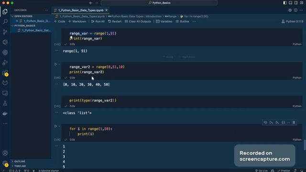Split the editor with split icon
Screen dimensions: 306x172
(295, 10)
